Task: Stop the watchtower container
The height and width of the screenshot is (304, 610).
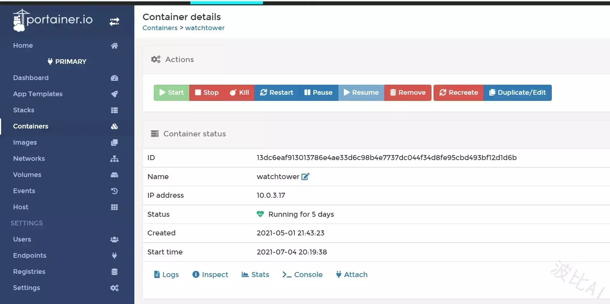Action: 207,93
